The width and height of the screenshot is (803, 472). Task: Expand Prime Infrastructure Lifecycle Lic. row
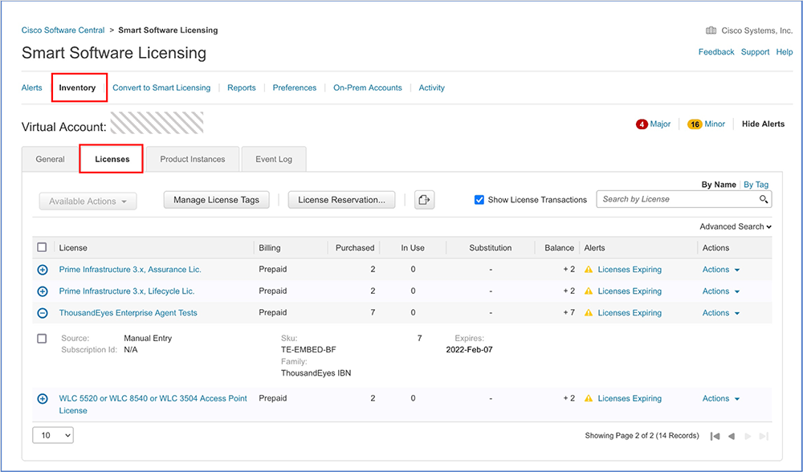click(x=43, y=291)
